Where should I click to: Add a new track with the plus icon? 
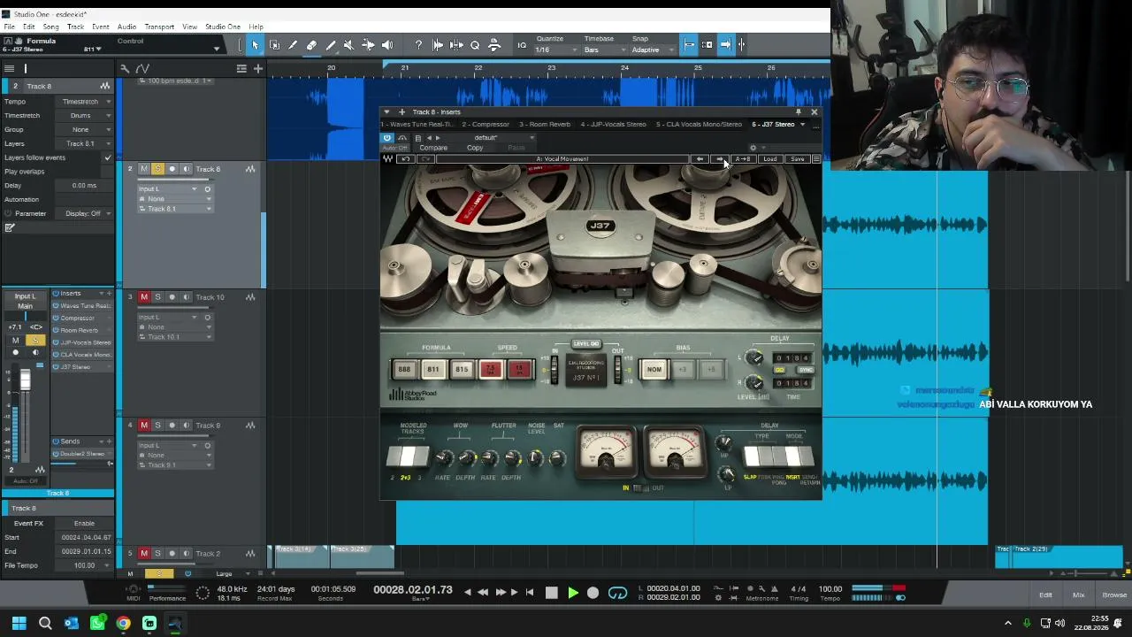click(x=258, y=68)
